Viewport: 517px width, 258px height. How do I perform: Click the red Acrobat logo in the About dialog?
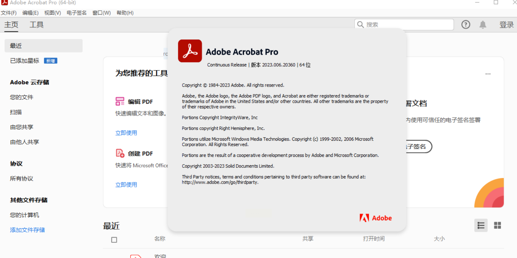(190, 51)
